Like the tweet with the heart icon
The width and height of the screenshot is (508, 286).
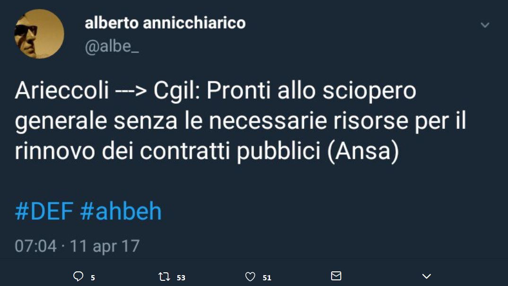click(x=250, y=277)
